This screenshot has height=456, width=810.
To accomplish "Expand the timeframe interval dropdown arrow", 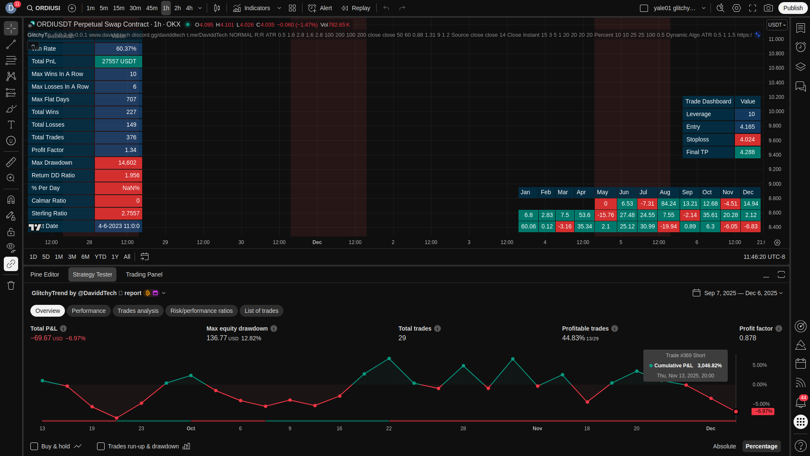I will pos(200,8).
